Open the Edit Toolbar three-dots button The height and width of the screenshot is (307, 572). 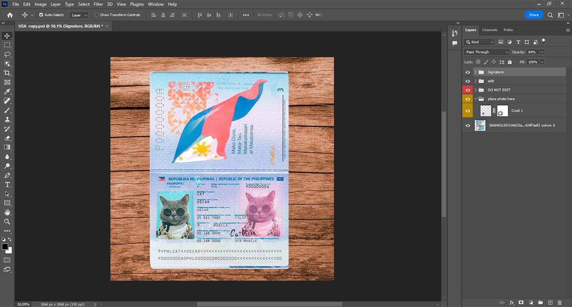[7, 231]
